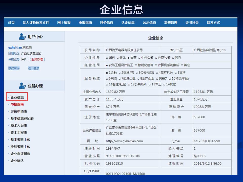
Task: Open 企业确认 in the sidebar
Action: 17,161
